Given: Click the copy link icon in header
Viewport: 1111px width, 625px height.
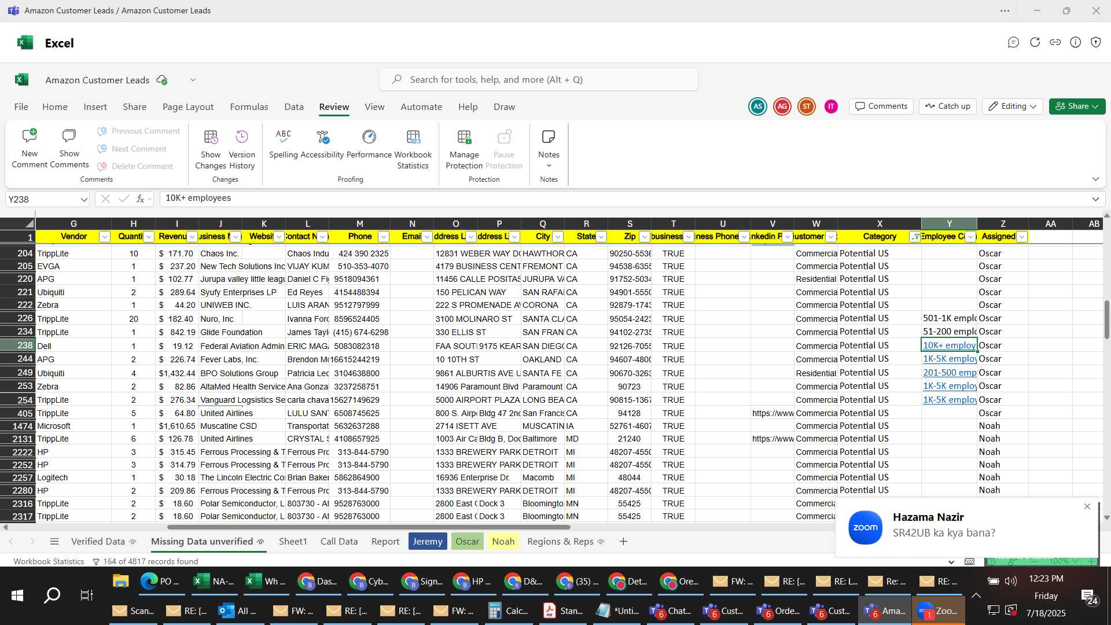Looking at the screenshot, I should 1055,42.
